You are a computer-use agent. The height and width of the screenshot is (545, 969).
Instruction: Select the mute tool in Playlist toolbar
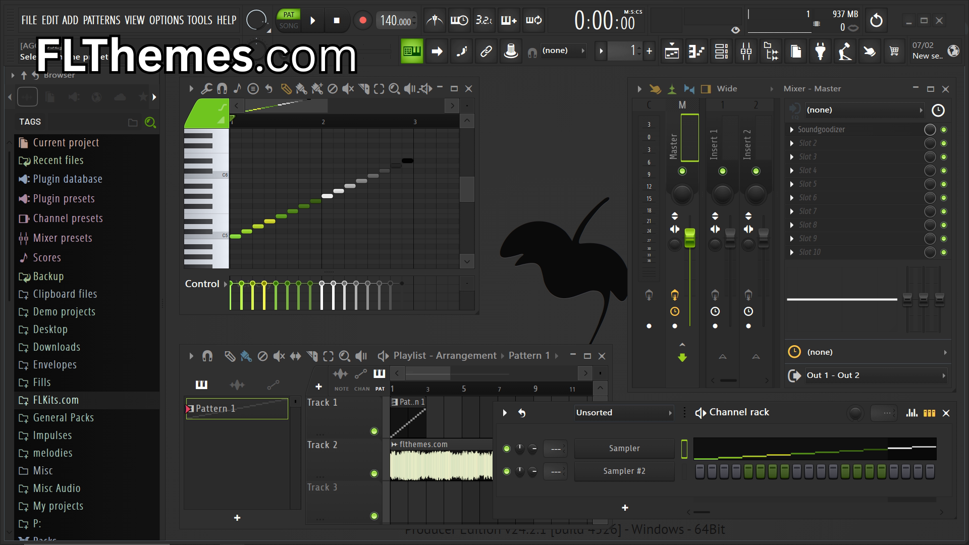(279, 356)
